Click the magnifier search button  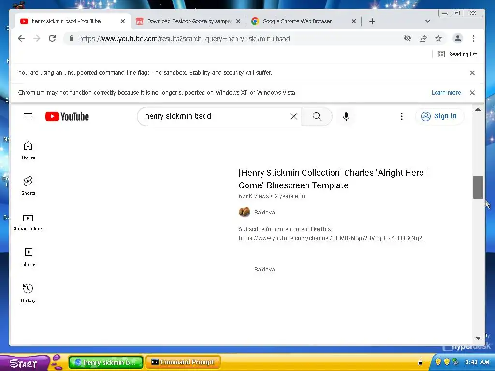pyautogui.click(x=317, y=116)
